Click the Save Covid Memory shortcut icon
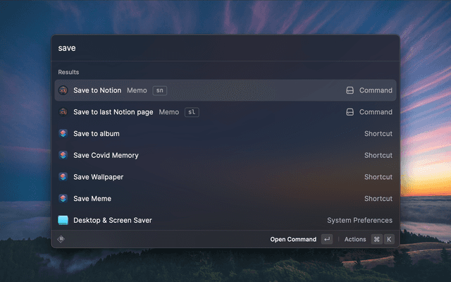Image resolution: width=451 pixels, height=282 pixels. 63,156
